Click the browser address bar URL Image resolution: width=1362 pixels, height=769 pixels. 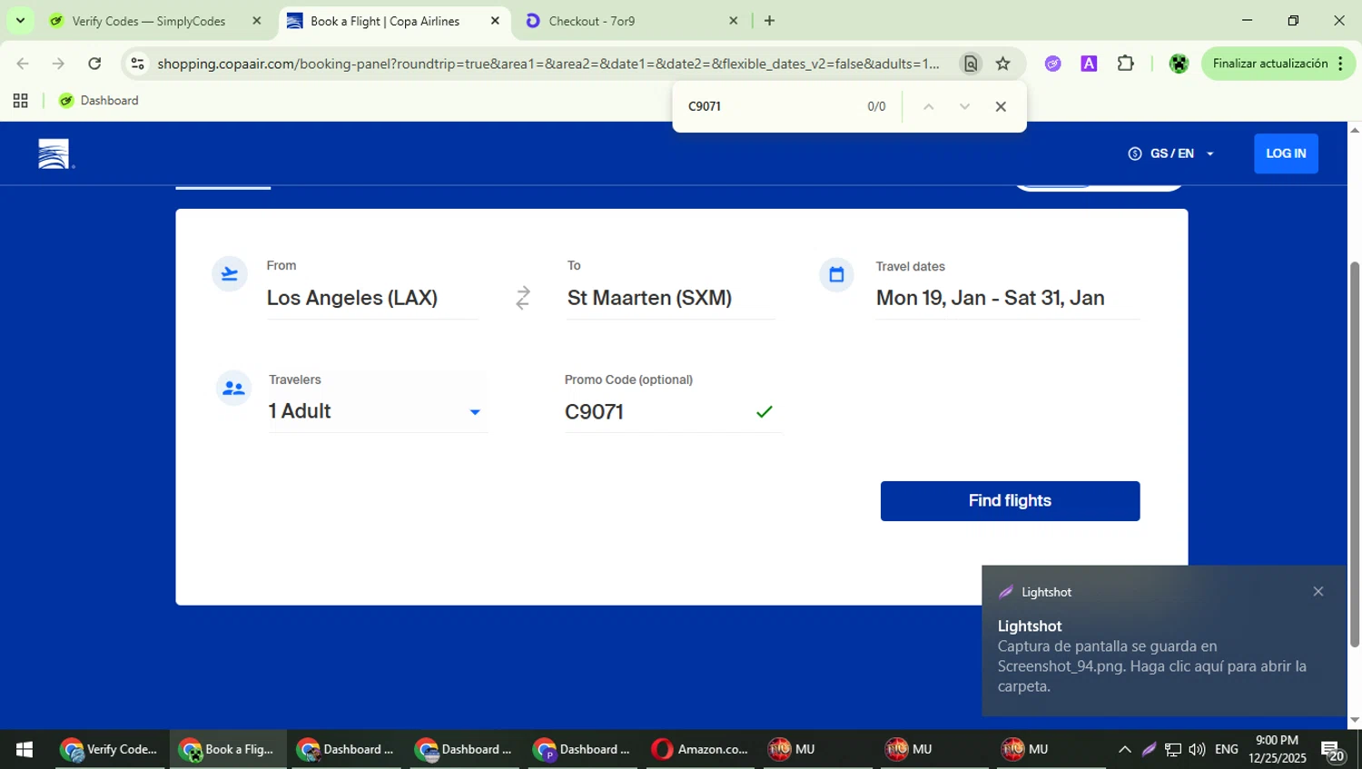pyautogui.click(x=548, y=64)
